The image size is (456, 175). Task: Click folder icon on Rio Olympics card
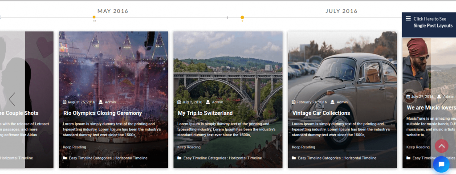[x=65, y=158]
